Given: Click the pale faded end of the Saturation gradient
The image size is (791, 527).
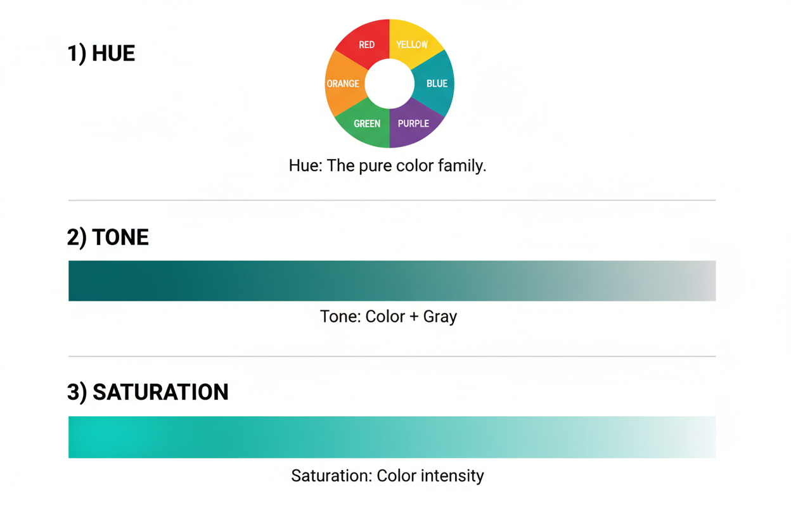Looking at the screenshot, I should tap(700, 437).
